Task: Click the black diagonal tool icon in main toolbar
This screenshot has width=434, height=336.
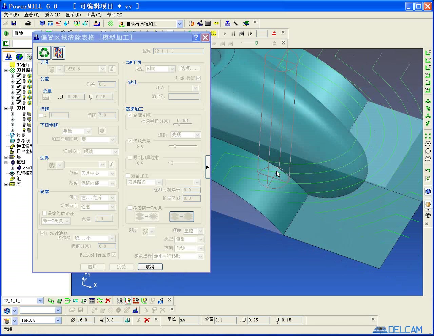Action: point(236,23)
